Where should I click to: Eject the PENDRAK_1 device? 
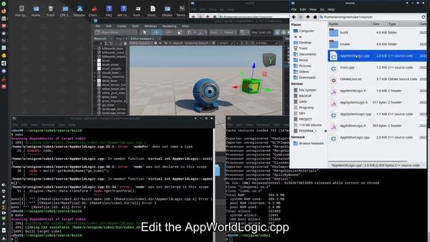pos(325,131)
